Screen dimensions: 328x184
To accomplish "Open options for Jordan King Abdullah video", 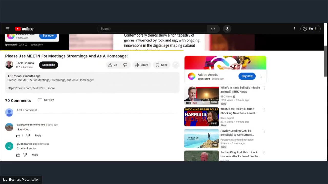I will 264,153.
